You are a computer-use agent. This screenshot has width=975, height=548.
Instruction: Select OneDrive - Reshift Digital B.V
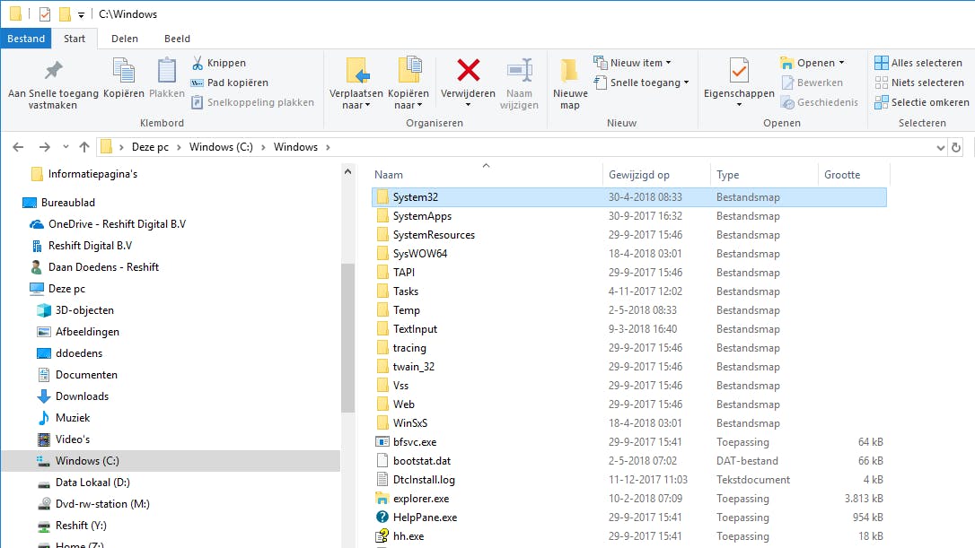tap(117, 224)
